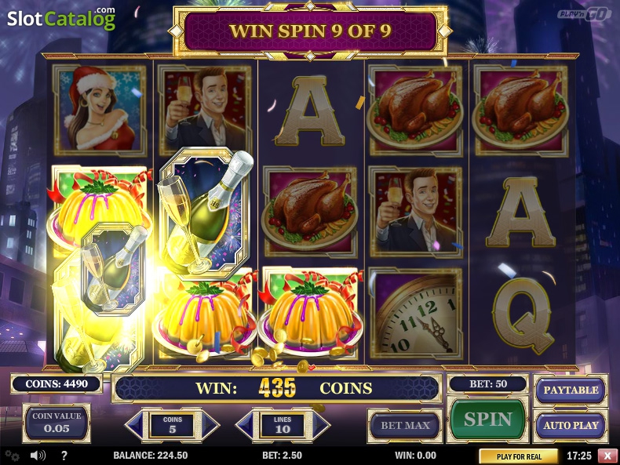Start AUTO PLAY mode

point(571,426)
